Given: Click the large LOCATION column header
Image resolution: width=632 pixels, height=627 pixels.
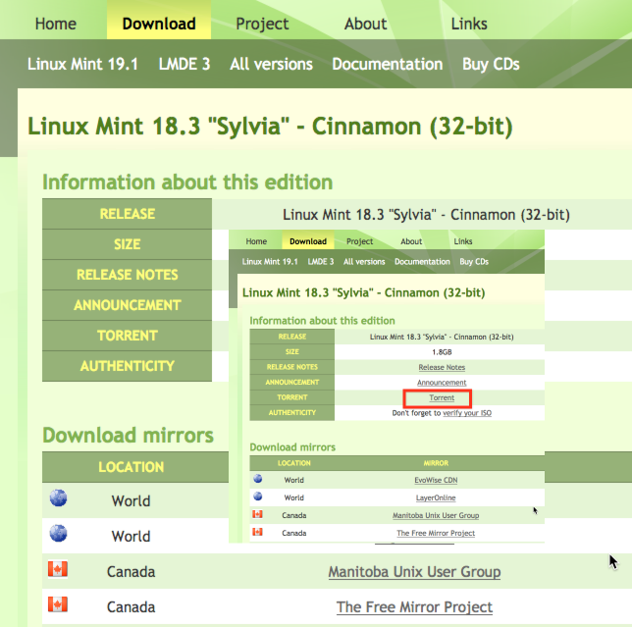Looking at the screenshot, I should tap(132, 467).
